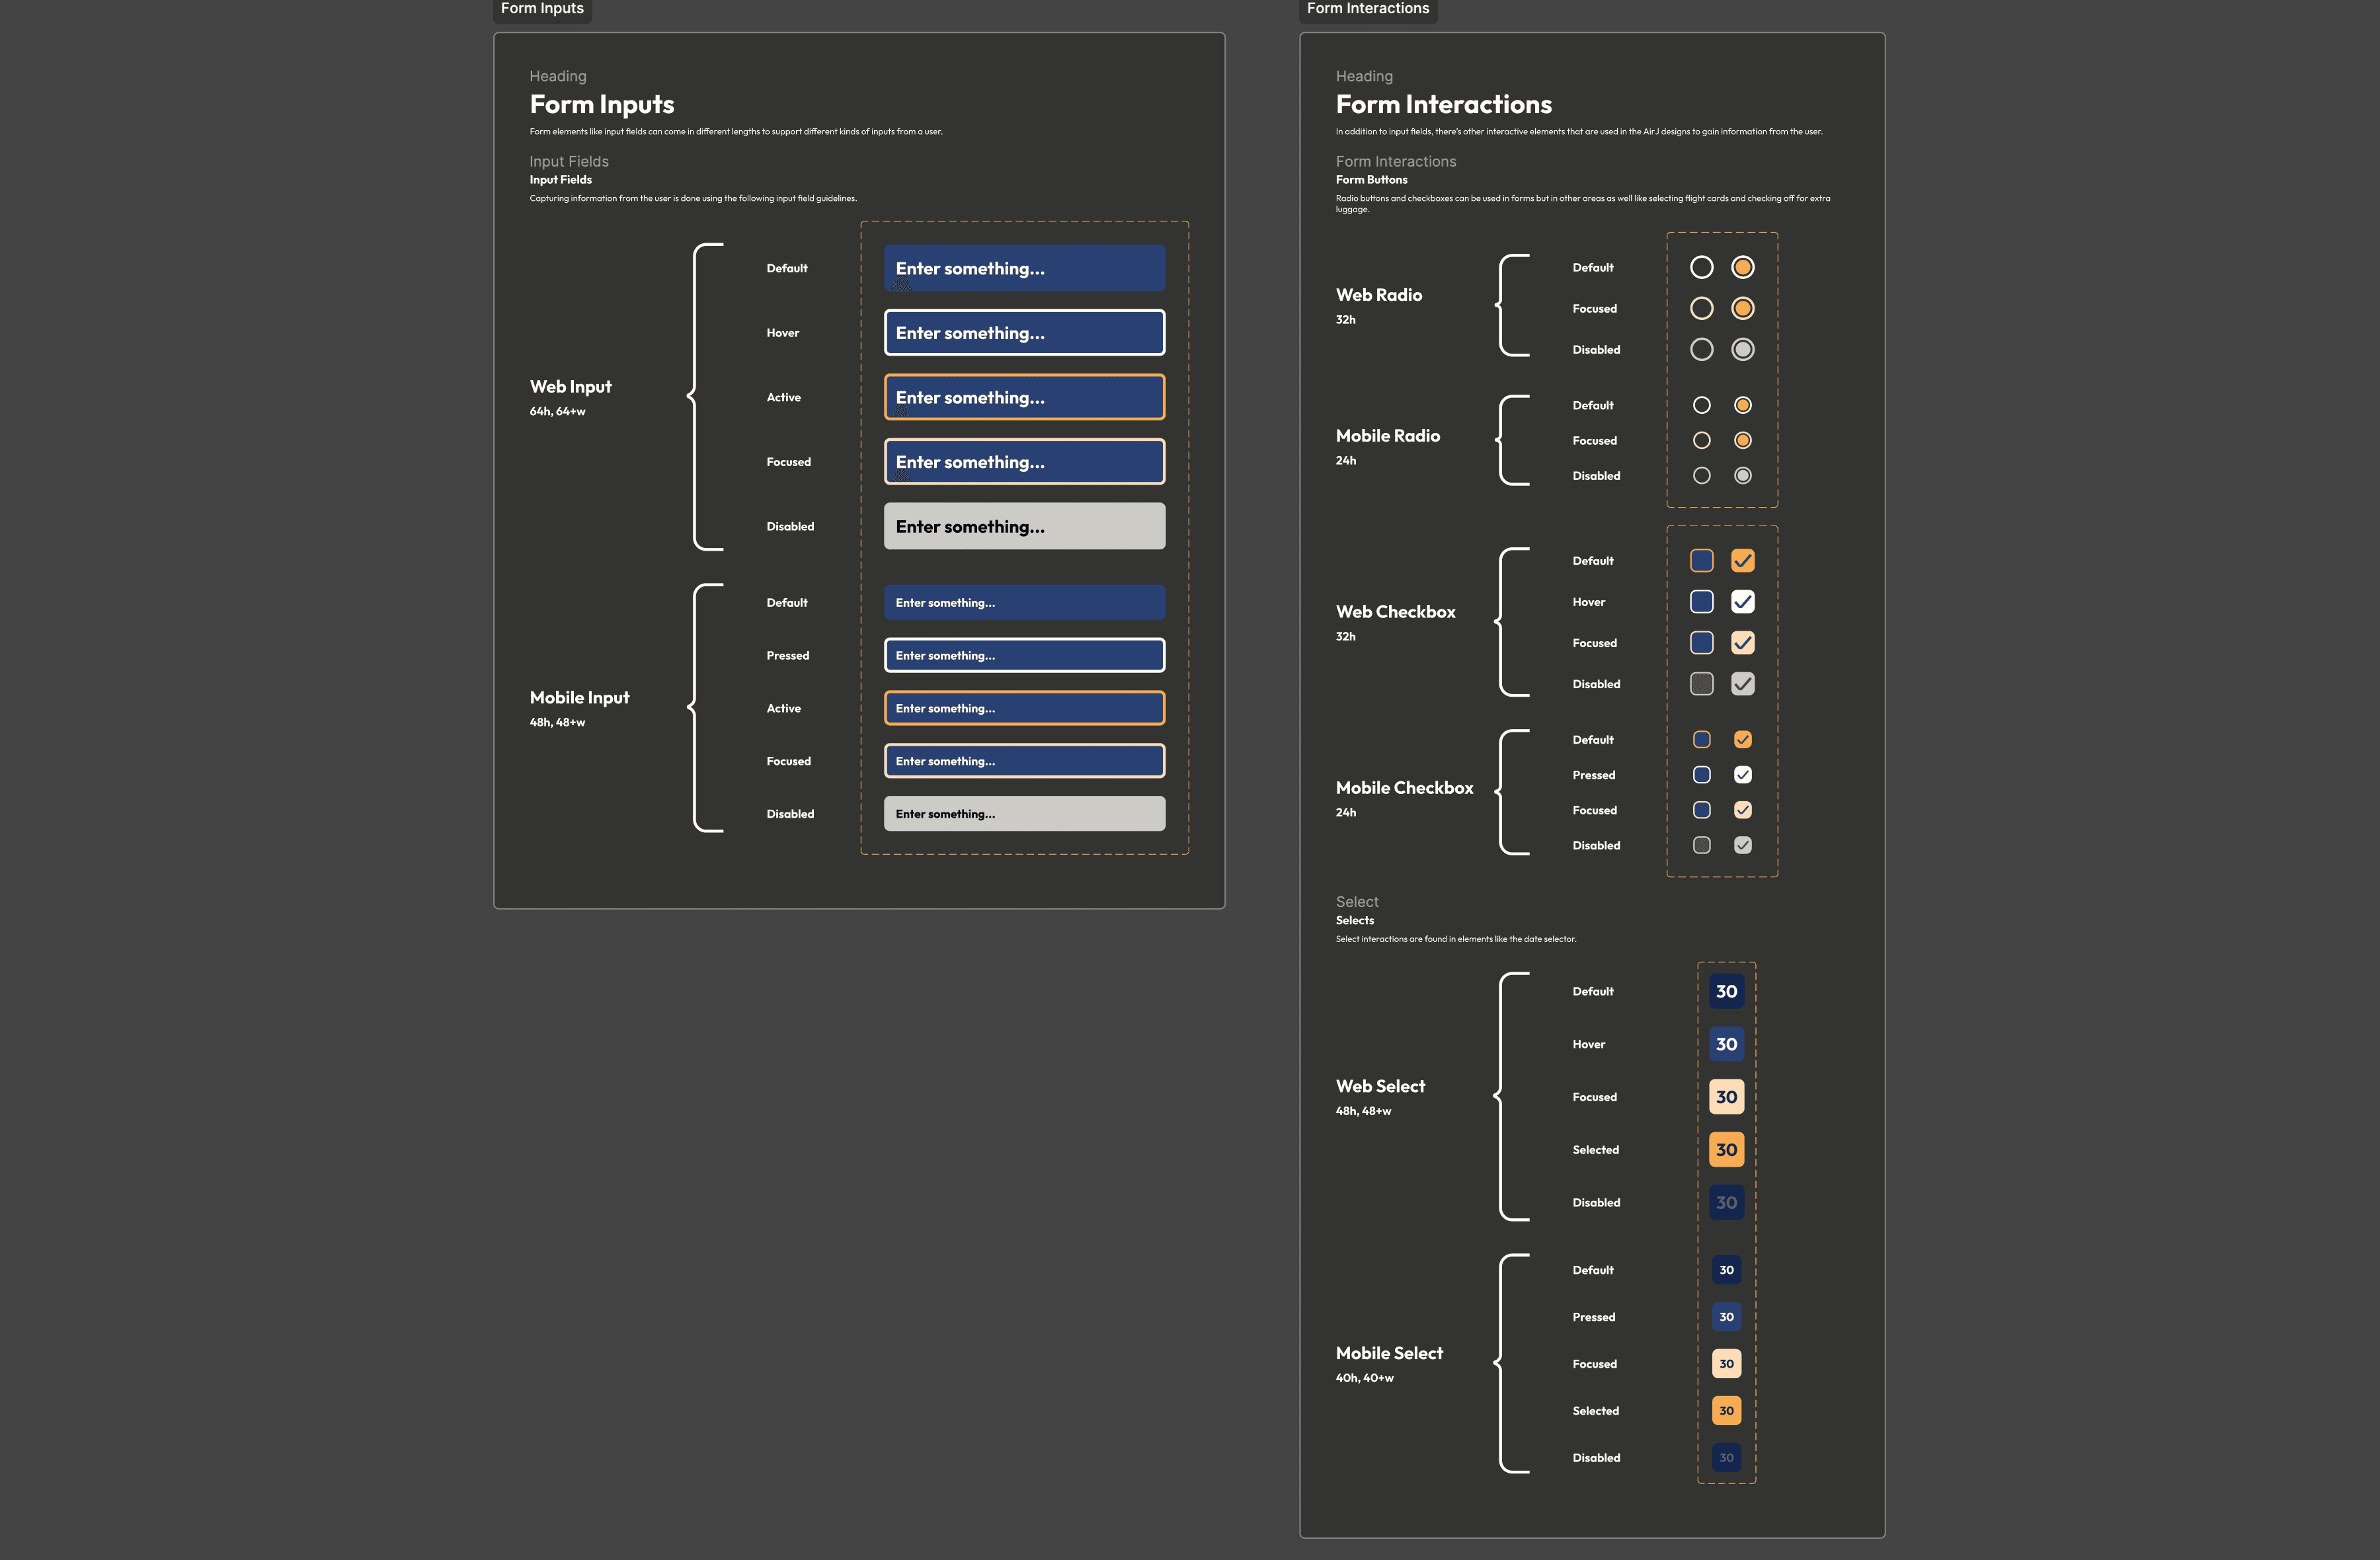The width and height of the screenshot is (2380, 1560).
Task: Toggle the unchecked Mobile Checkbox Disabled box
Action: 1701,845
